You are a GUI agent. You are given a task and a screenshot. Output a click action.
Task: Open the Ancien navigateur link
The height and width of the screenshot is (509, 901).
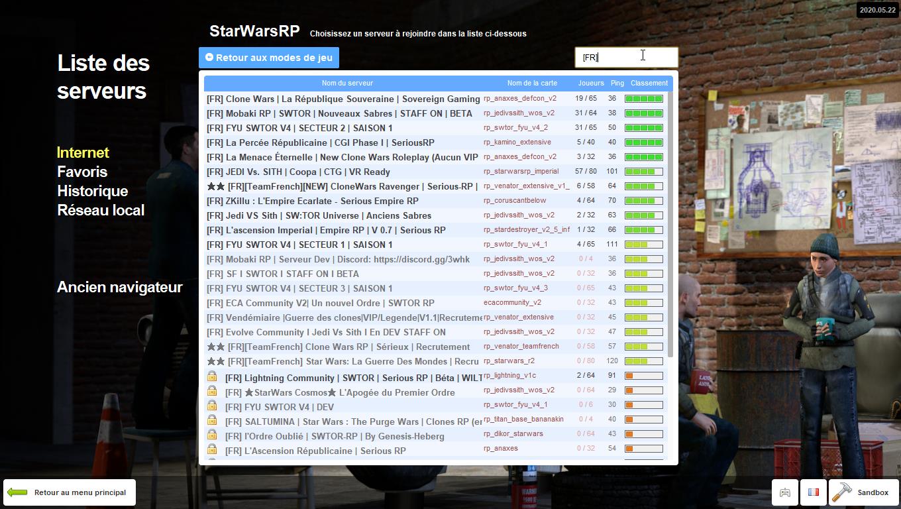119,287
